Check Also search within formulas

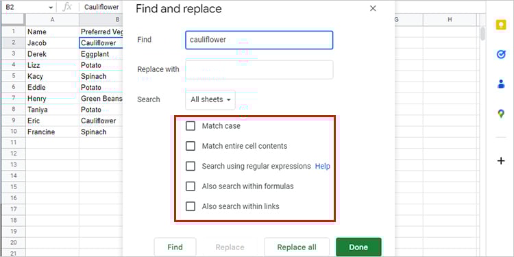191,186
